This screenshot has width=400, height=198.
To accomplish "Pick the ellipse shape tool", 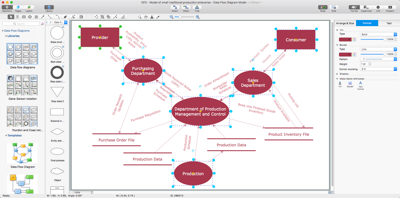I will (x=30, y=17).
